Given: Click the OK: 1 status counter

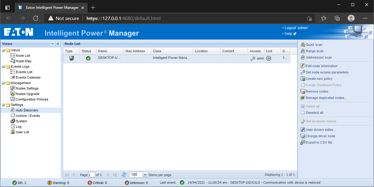Looking at the screenshot, I should click(19, 183).
